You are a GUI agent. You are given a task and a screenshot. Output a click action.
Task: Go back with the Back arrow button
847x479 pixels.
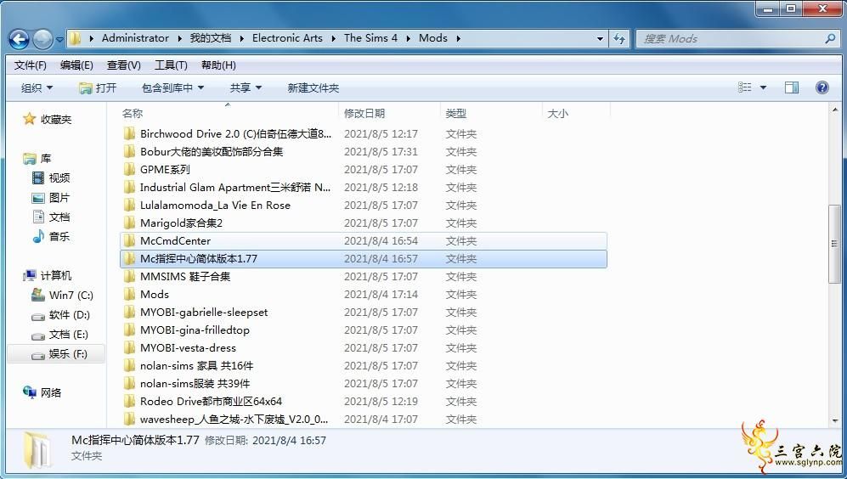(x=19, y=39)
